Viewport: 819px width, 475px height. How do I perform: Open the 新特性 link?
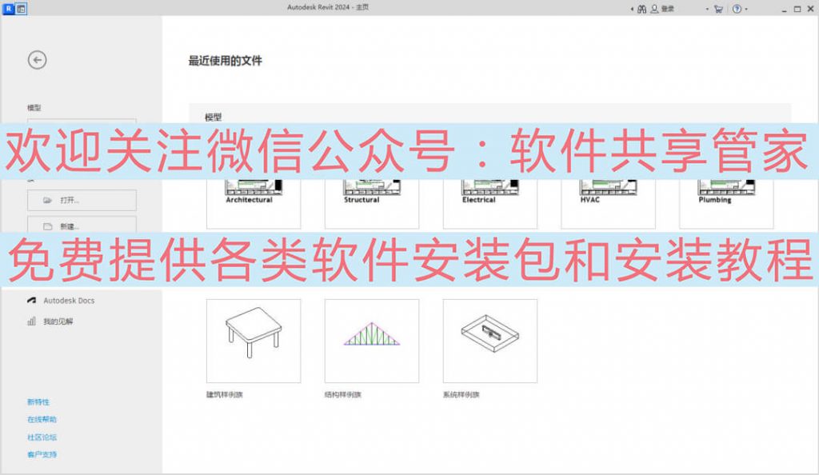tap(38, 402)
